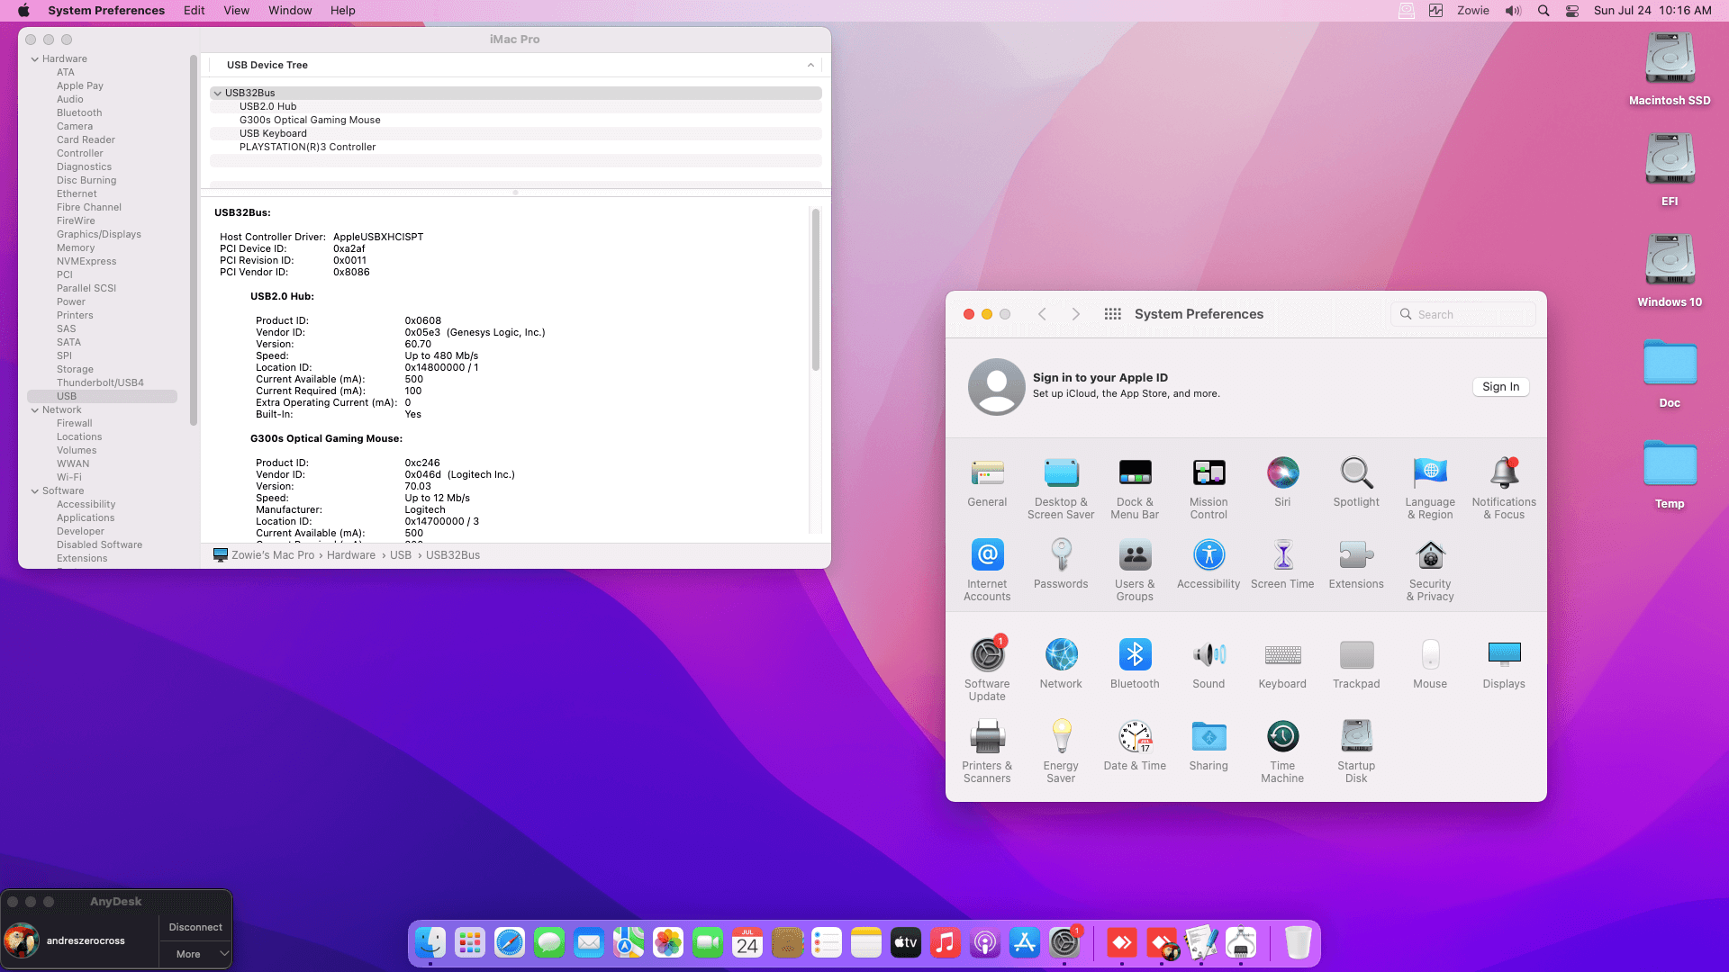
Task: Open the Sound preferences pane
Action: [1208, 664]
